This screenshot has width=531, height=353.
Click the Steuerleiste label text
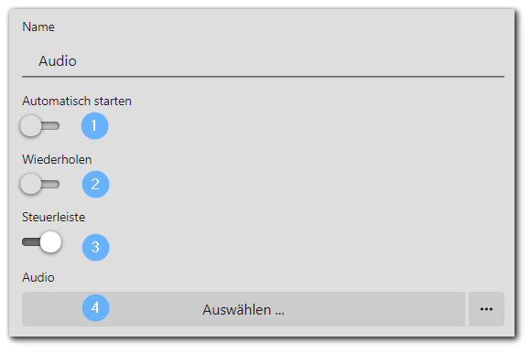(53, 217)
